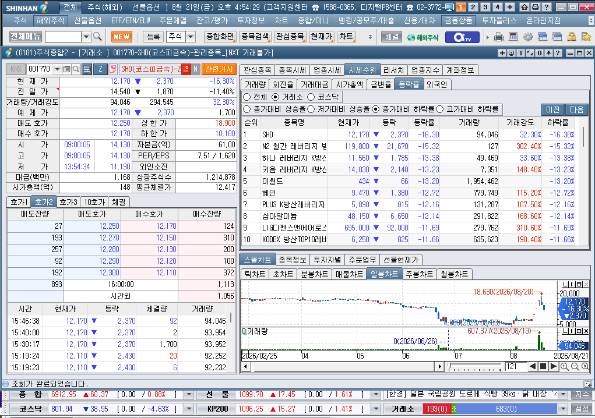The width and height of the screenshot is (595, 418).
Task: Switch to the 관심종목 panel tab
Action: [x=257, y=70]
